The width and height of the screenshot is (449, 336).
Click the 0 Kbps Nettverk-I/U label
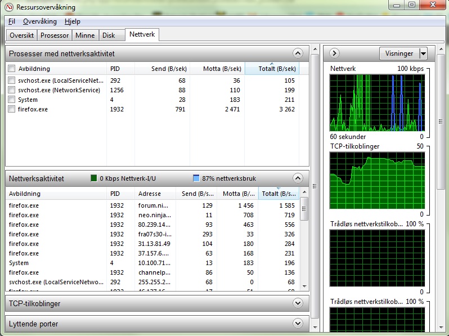point(128,178)
